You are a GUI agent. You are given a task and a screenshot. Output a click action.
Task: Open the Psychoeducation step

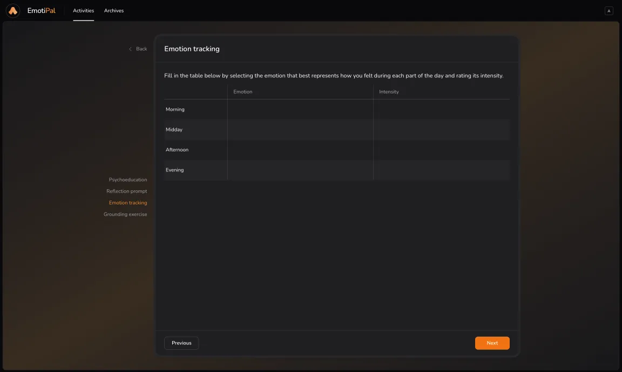[x=128, y=180]
